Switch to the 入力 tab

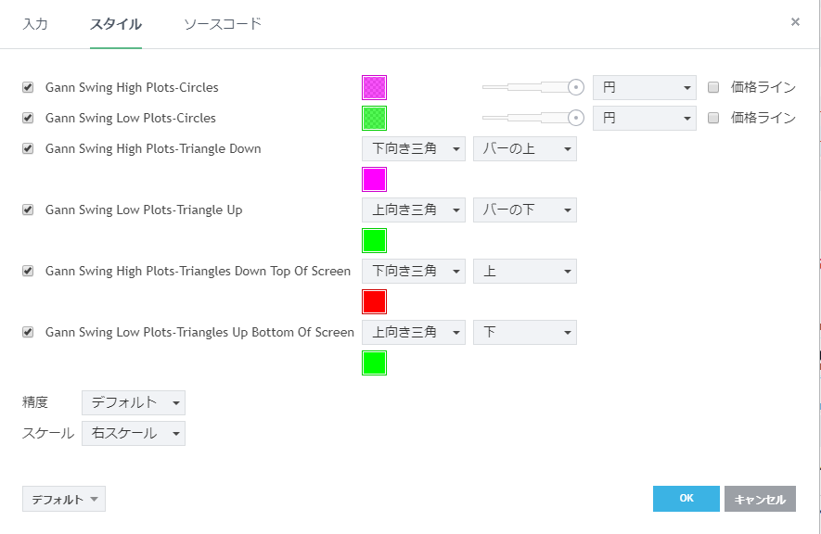pos(35,24)
